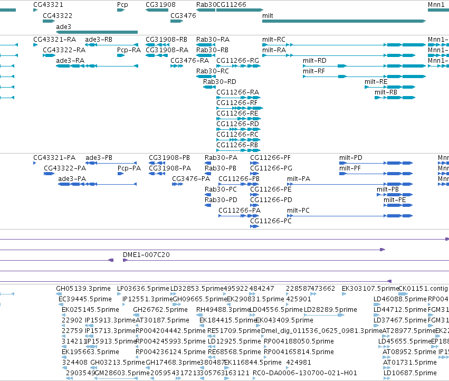Open the CG43321 gene label
The image size is (449, 381).
click(48, 5)
